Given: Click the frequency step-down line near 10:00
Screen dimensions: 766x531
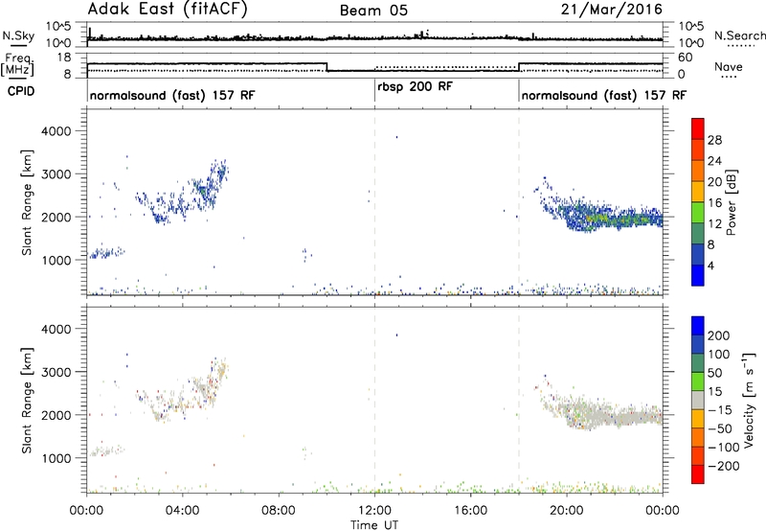Looking at the screenshot, I should pos(327,67).
